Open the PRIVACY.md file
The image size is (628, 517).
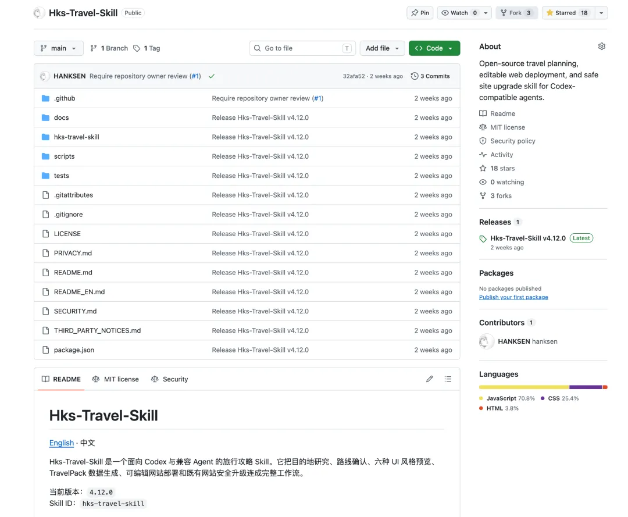pos(73,253)
